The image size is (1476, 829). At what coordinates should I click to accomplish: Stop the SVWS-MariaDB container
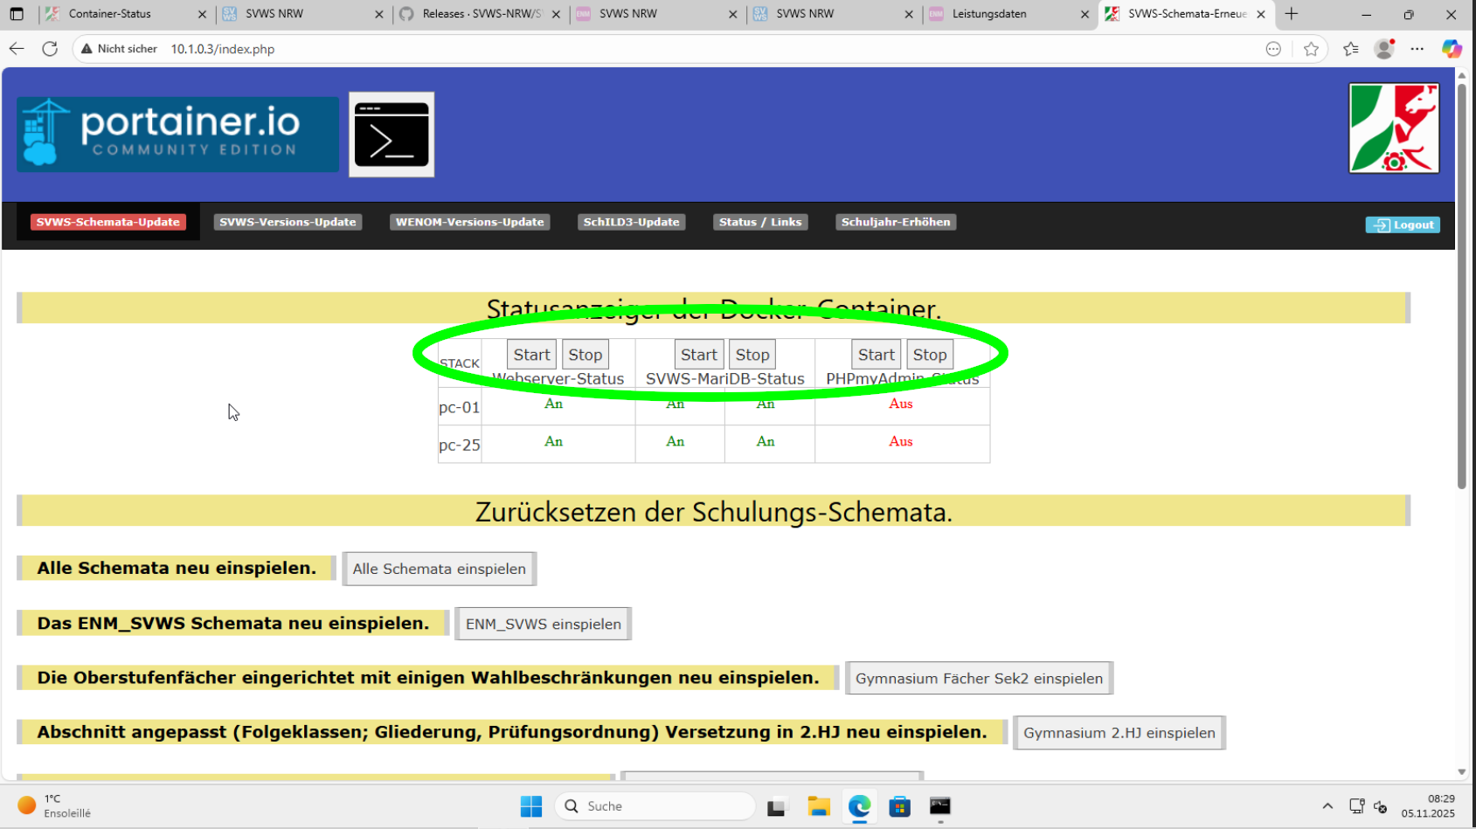click(752, 355)
